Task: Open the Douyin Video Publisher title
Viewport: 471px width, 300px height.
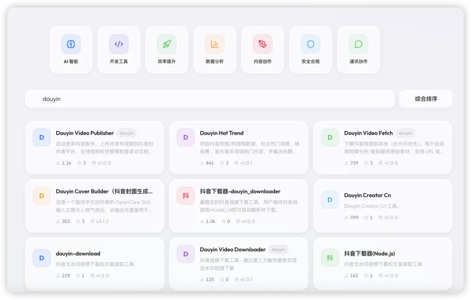Action: tap(85, 133)
